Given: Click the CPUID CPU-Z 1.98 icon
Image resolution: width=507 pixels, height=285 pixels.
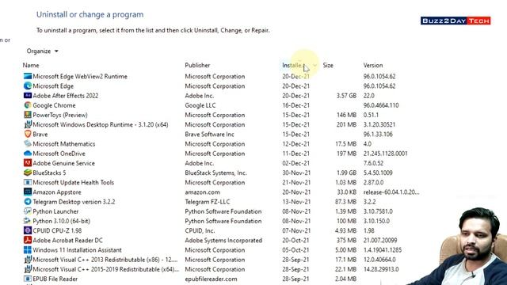Looking at the screenshot, I should tap(28, 230).
